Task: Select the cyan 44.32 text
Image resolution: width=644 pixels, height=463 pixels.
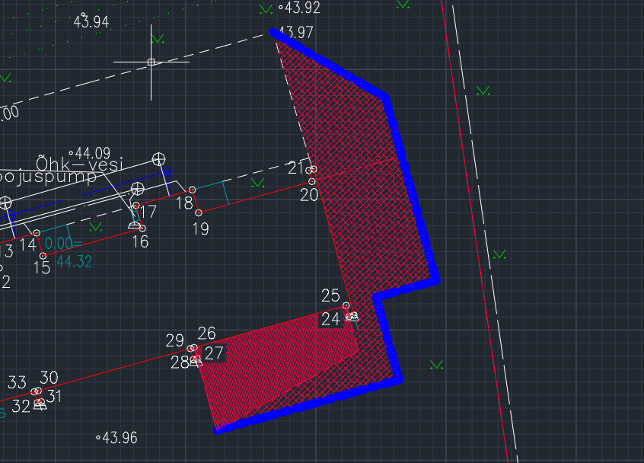Action: click(x=75, y=262)
